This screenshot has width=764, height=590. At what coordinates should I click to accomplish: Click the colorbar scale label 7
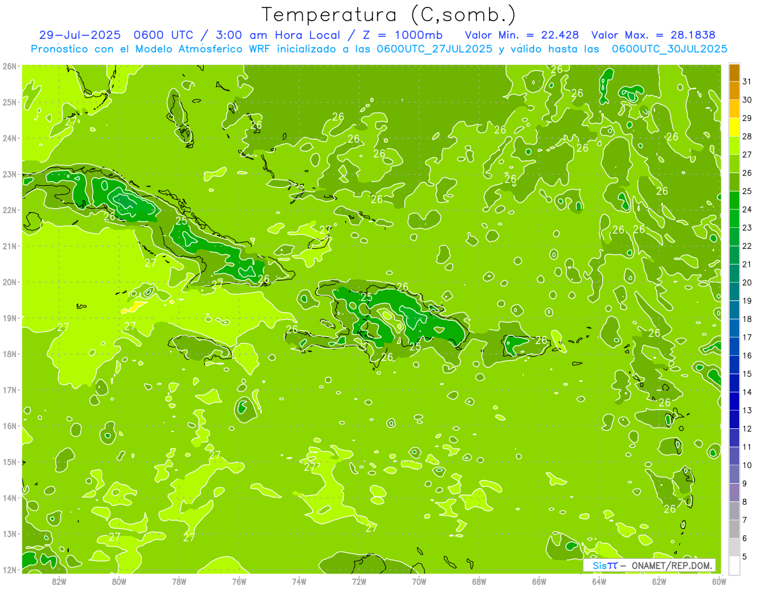pos(745,520)
